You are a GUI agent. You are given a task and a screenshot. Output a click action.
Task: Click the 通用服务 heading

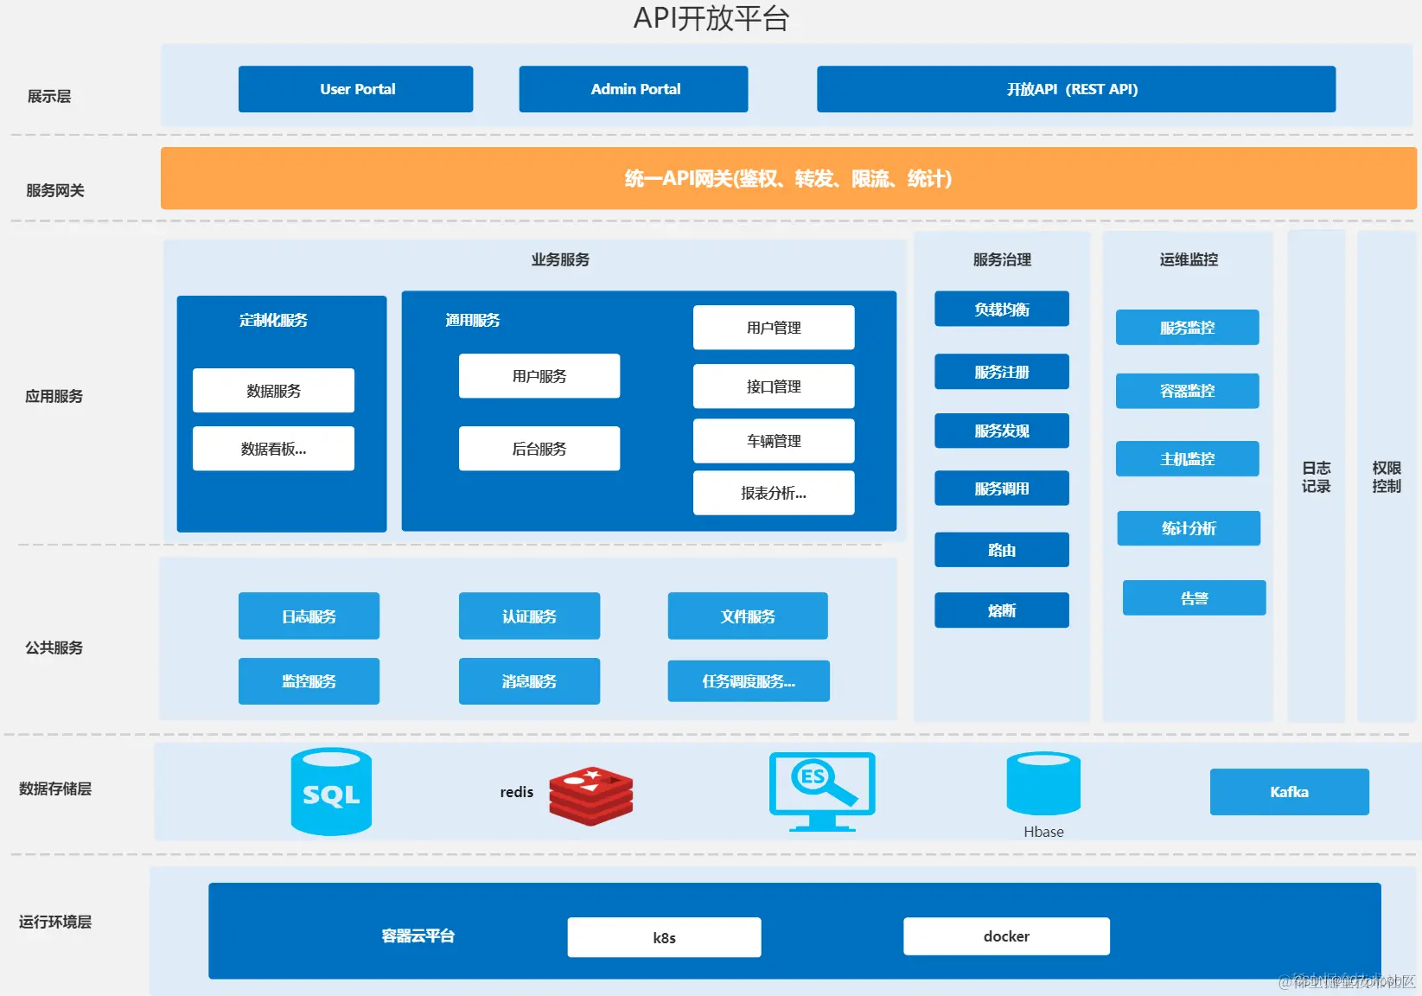click(x=473, y=320)
